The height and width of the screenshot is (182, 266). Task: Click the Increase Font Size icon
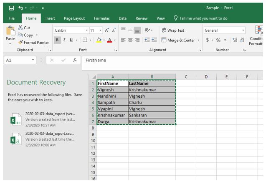pyautogui.click(x=107, y=30)
